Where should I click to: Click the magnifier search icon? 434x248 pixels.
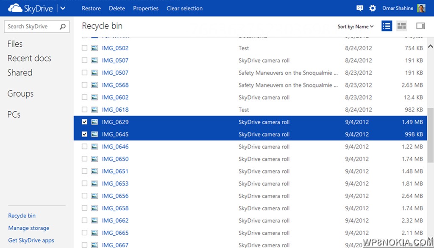(63, 26)
